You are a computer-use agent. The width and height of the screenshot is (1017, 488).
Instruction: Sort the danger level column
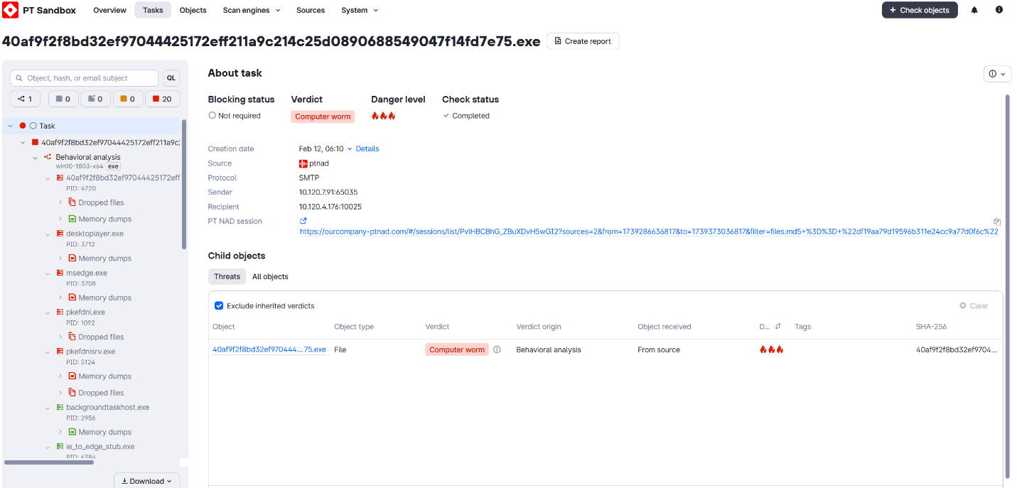point(778,327)
